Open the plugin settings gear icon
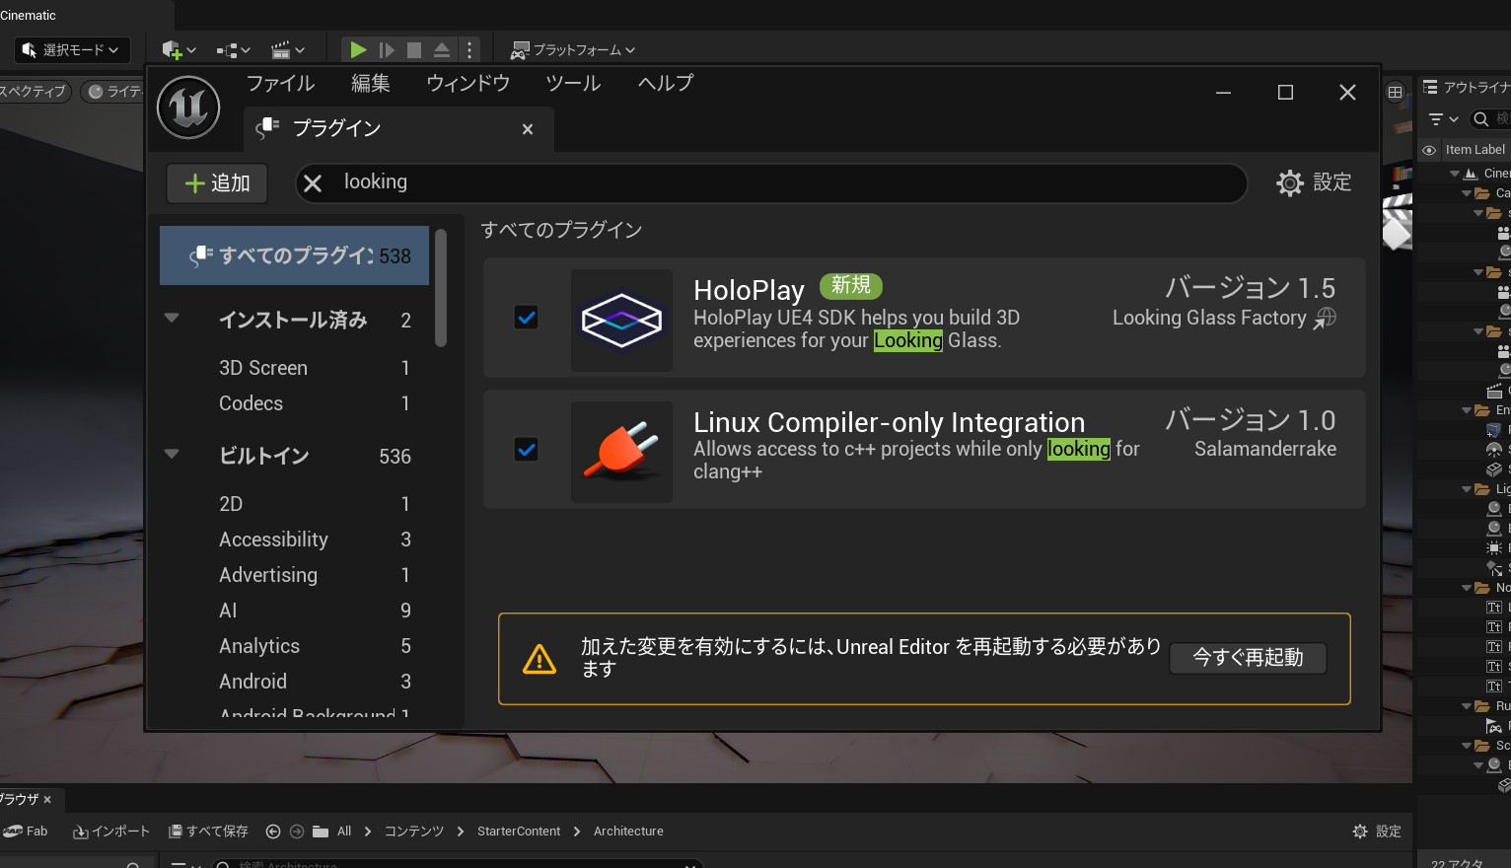 click(1289, 182)
